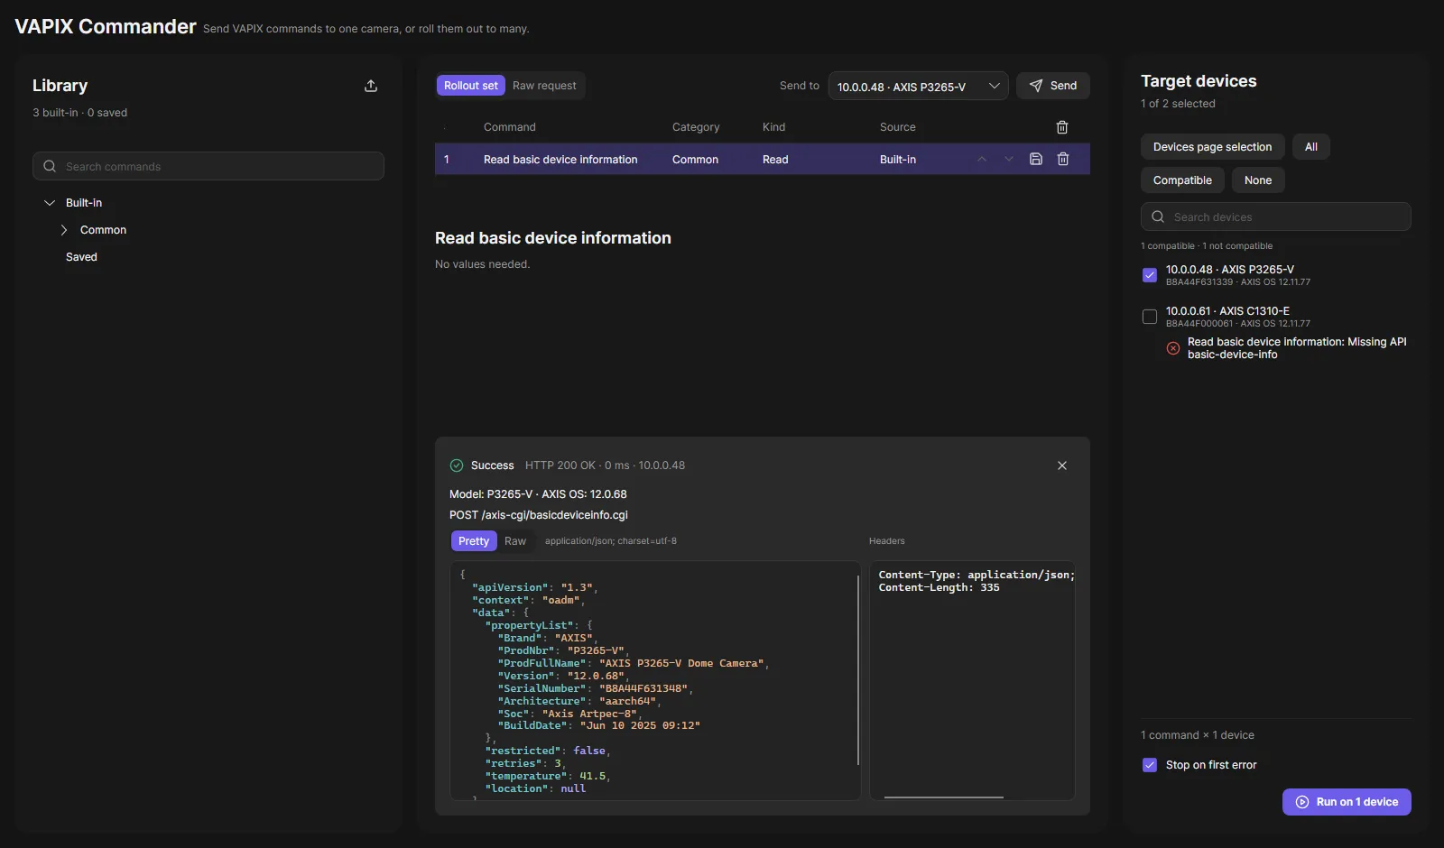The height and width of the screenshot is (848, 1444).
Task: Click None to clear device selection
Action: pos(1258,180)
